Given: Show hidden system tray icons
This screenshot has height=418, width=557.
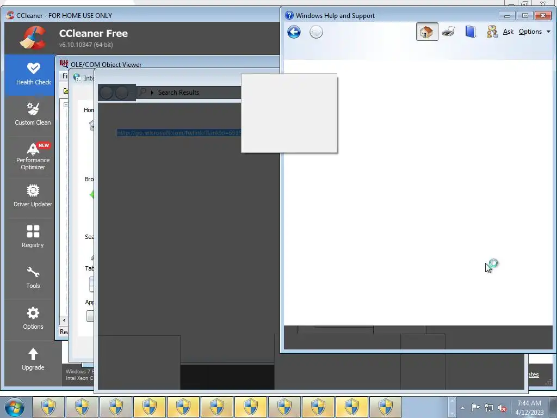Looking at the screenshot, I should coord(462,408).
